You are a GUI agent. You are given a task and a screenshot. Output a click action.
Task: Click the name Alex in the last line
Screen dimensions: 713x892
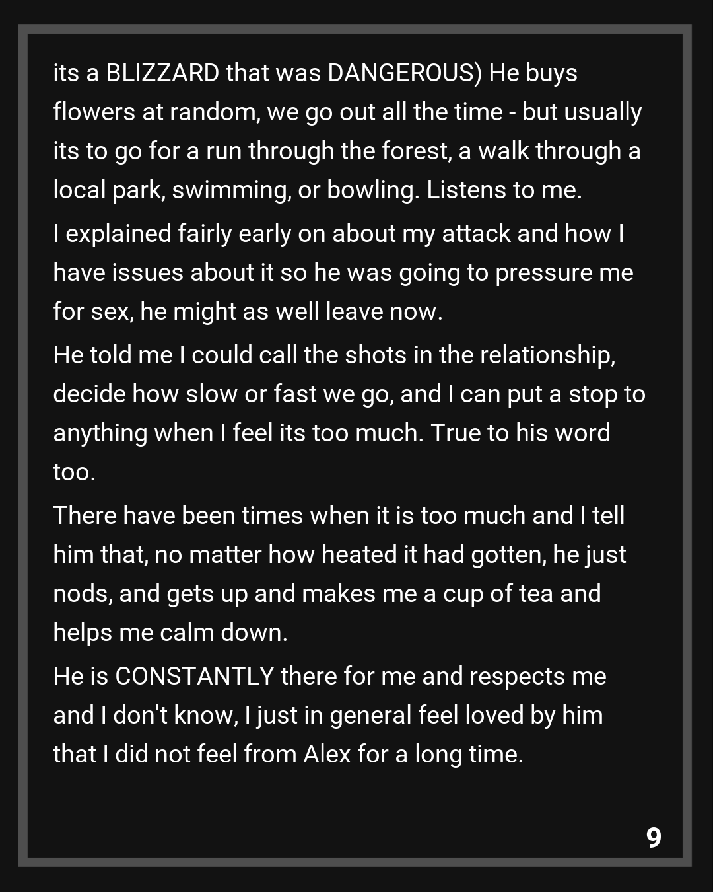pyautogui.click(x=327, y=754)
